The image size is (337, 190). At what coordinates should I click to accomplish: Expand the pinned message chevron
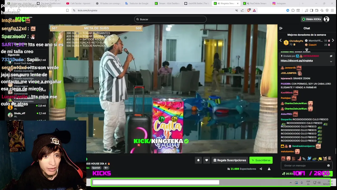pos(331,61)
